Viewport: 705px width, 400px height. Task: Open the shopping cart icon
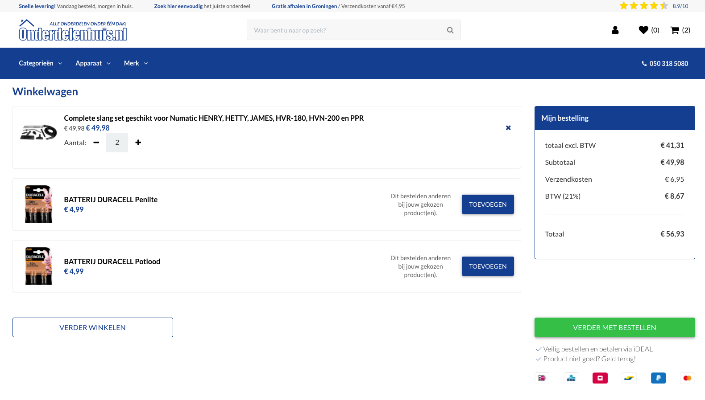pos(675,30)
